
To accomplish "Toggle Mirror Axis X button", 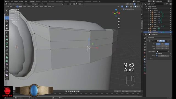I will tap(158, 44).
